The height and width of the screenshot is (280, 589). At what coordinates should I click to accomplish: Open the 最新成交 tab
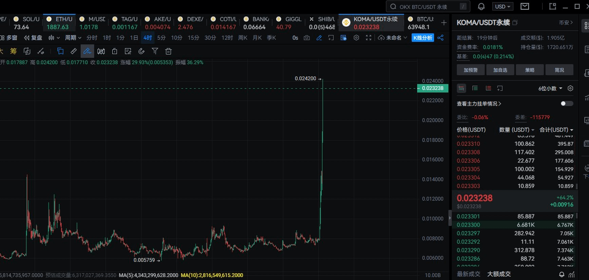click(468, 274)
